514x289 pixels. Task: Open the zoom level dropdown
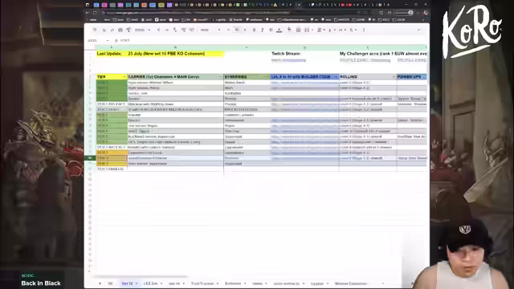142,30
